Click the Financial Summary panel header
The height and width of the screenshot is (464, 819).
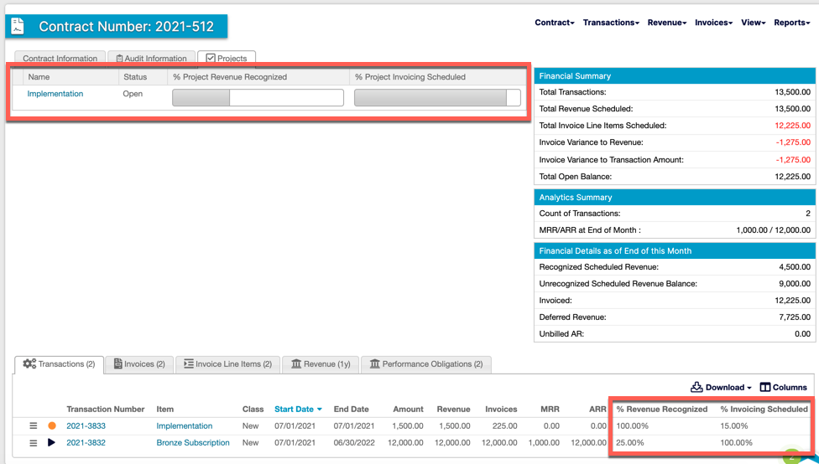[675, 76]
